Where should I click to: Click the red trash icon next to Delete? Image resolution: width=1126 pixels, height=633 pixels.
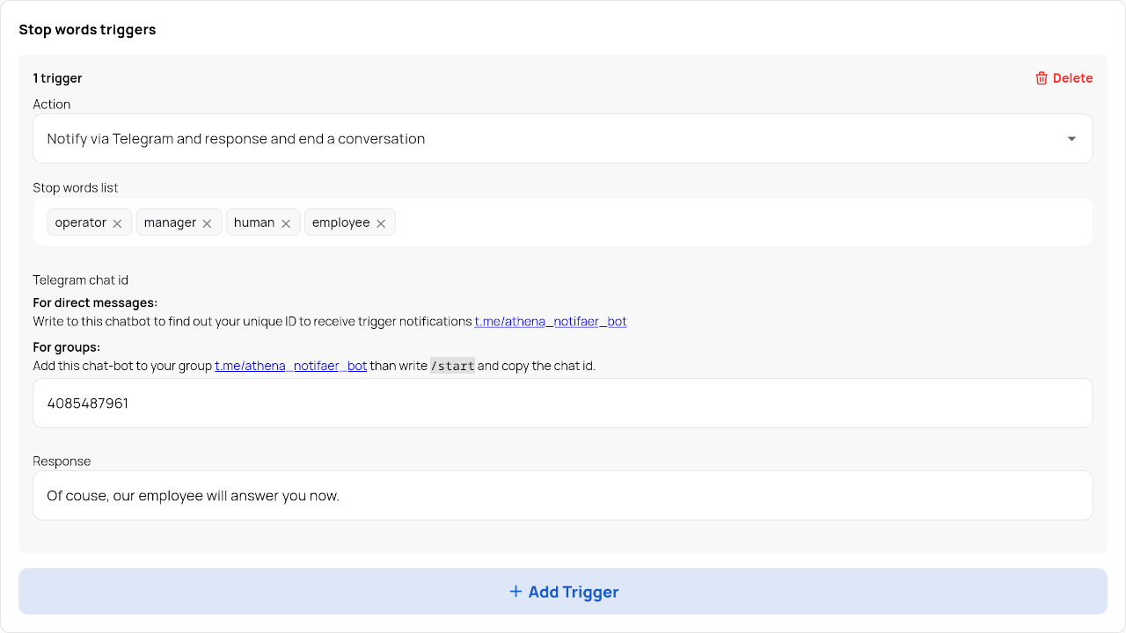pyautogui.click(x=1042, y=78)
